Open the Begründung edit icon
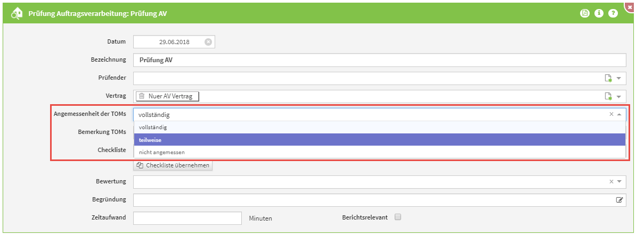This screenshot has width=636, height=236. tap(619, 200)
